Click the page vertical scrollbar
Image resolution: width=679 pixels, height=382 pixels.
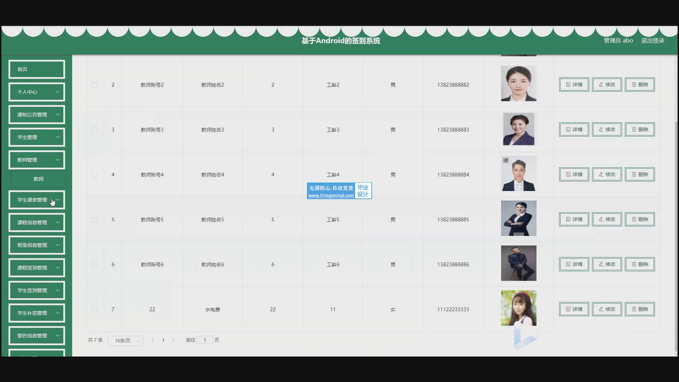click(x=677, y=237)
